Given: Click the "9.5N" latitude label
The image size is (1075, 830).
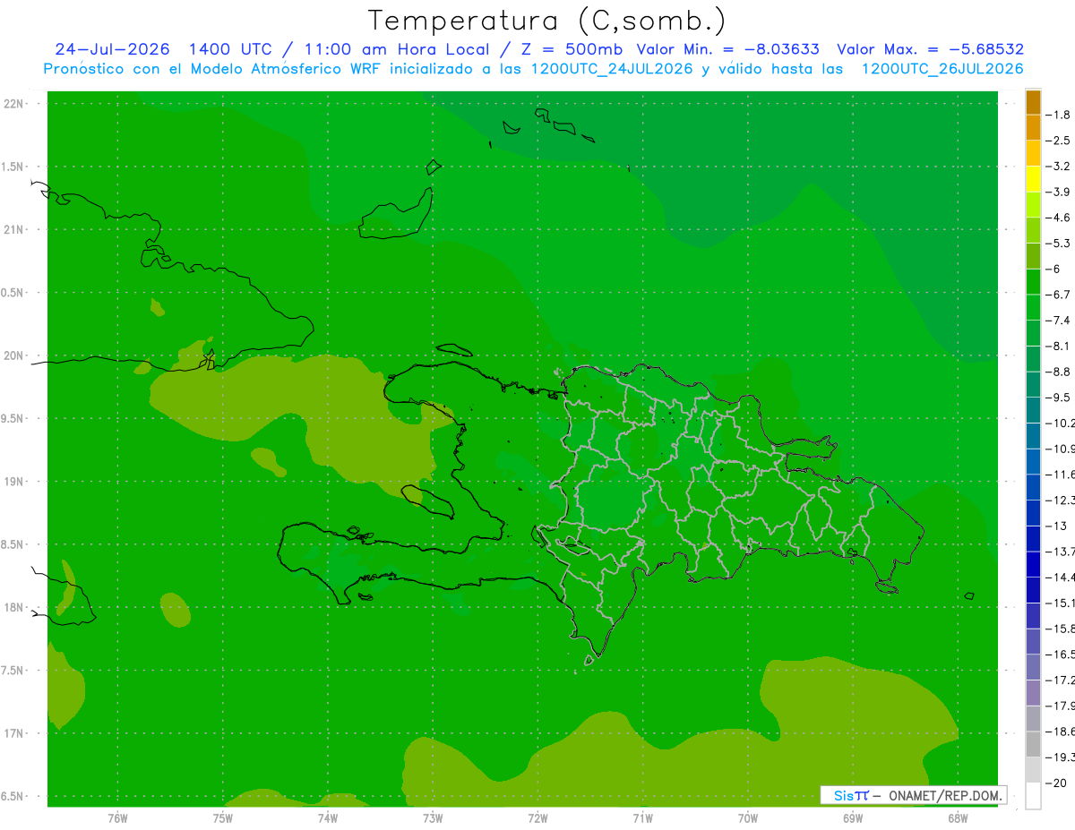Looking at the screenshot, I should point(13,418).
